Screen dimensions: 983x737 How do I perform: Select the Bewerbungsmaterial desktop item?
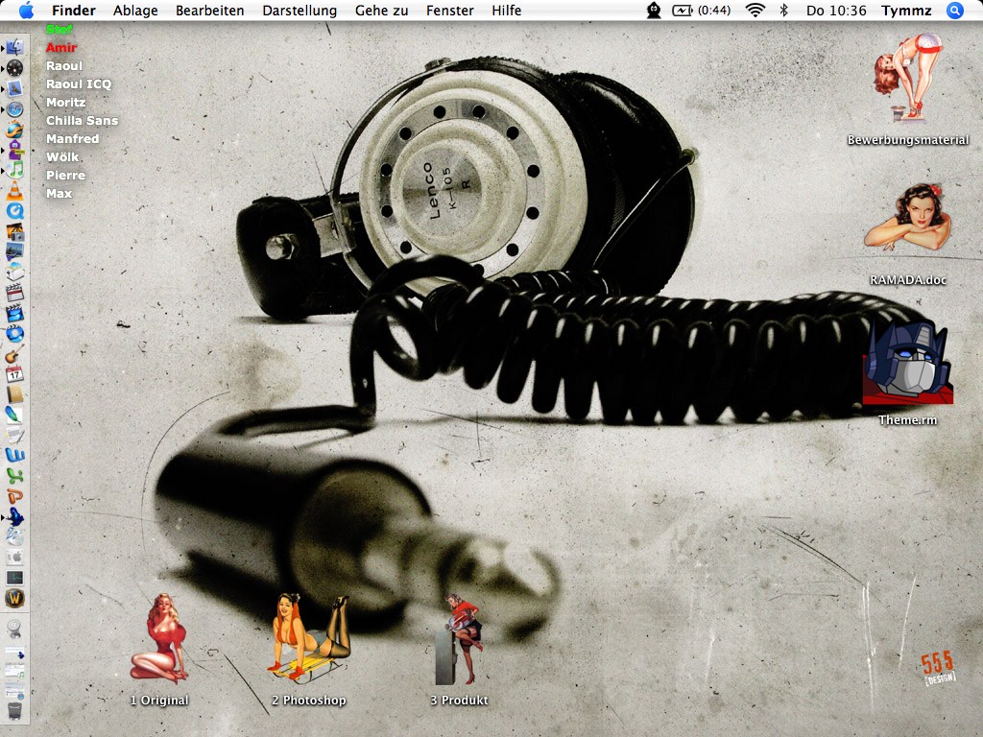[x=908, y=89]
